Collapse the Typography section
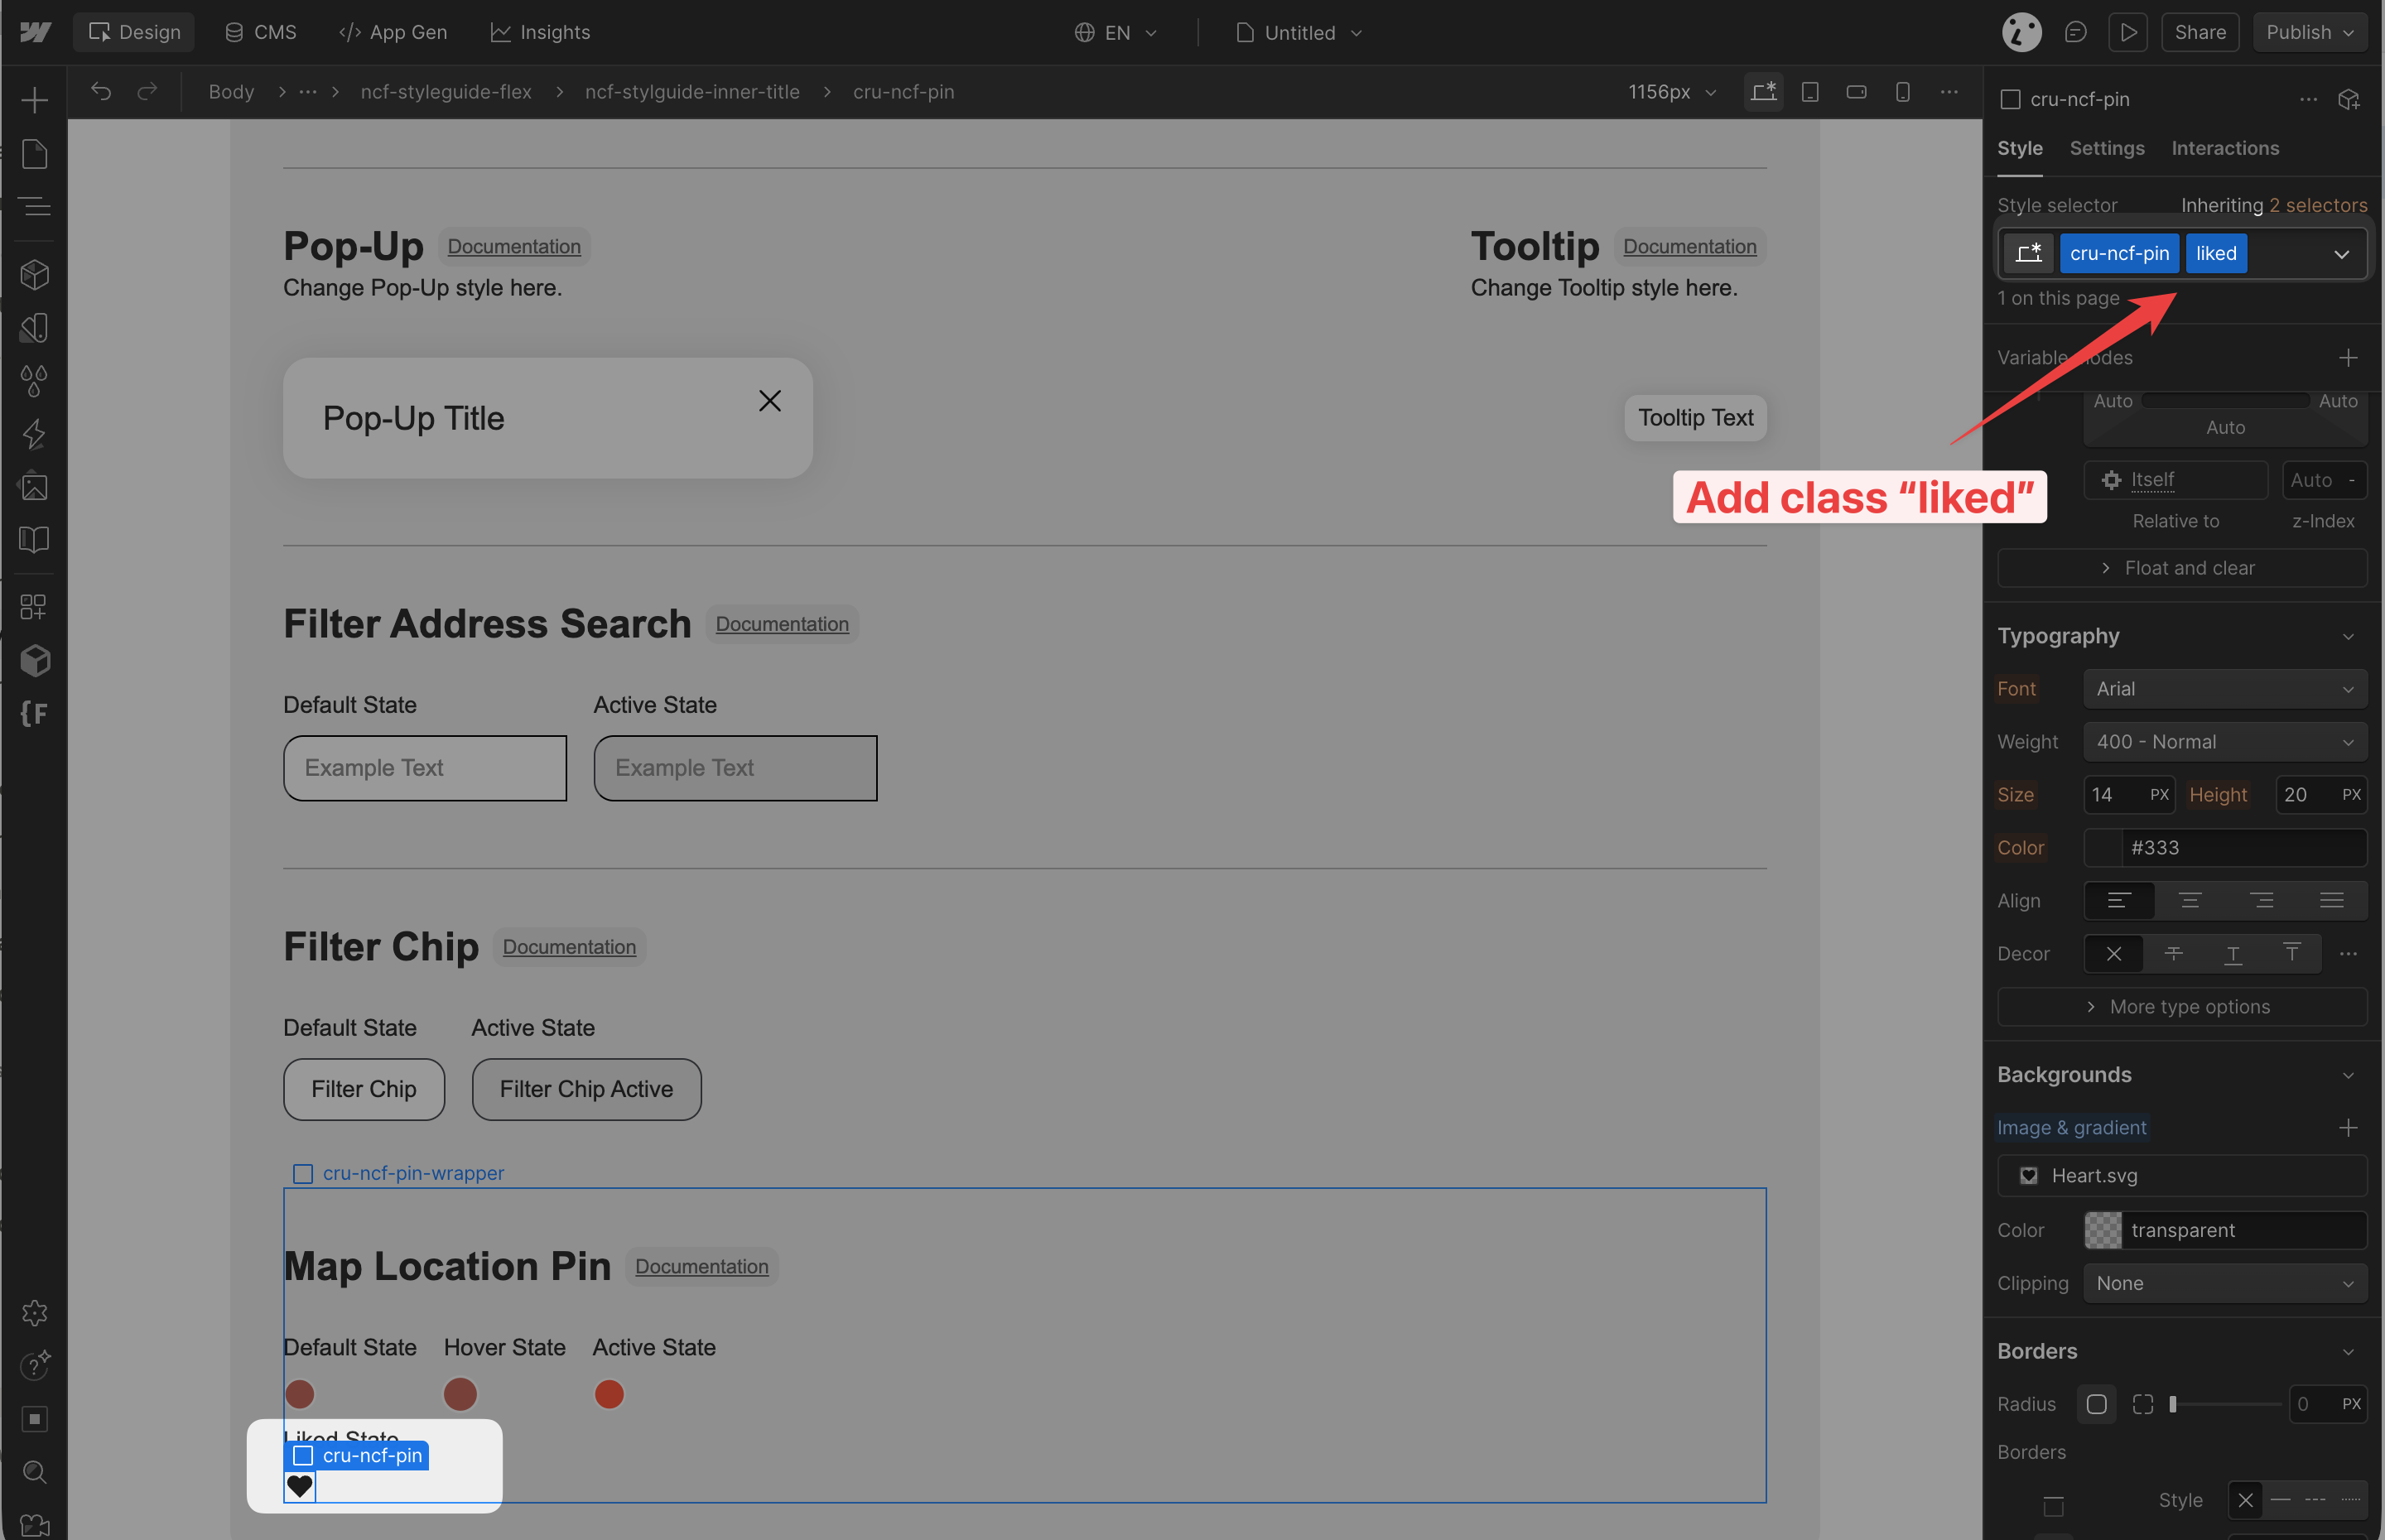Screen dimensions: 2385x1540 click(x=2348, y=636)
